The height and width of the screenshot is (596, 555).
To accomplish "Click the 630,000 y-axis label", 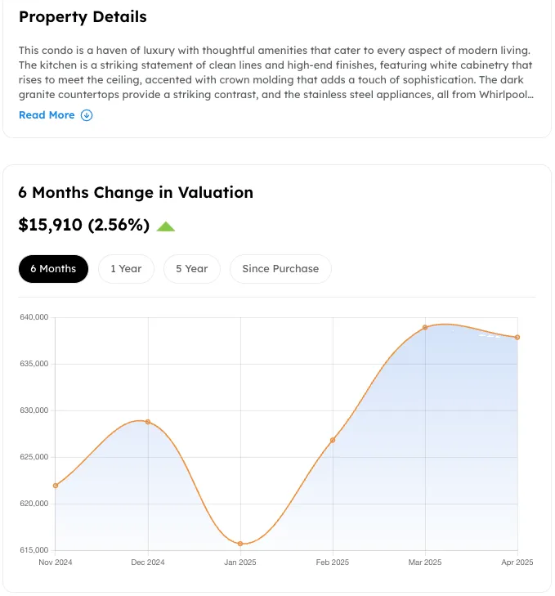I will pyautogui.click(x=34, y=410).
